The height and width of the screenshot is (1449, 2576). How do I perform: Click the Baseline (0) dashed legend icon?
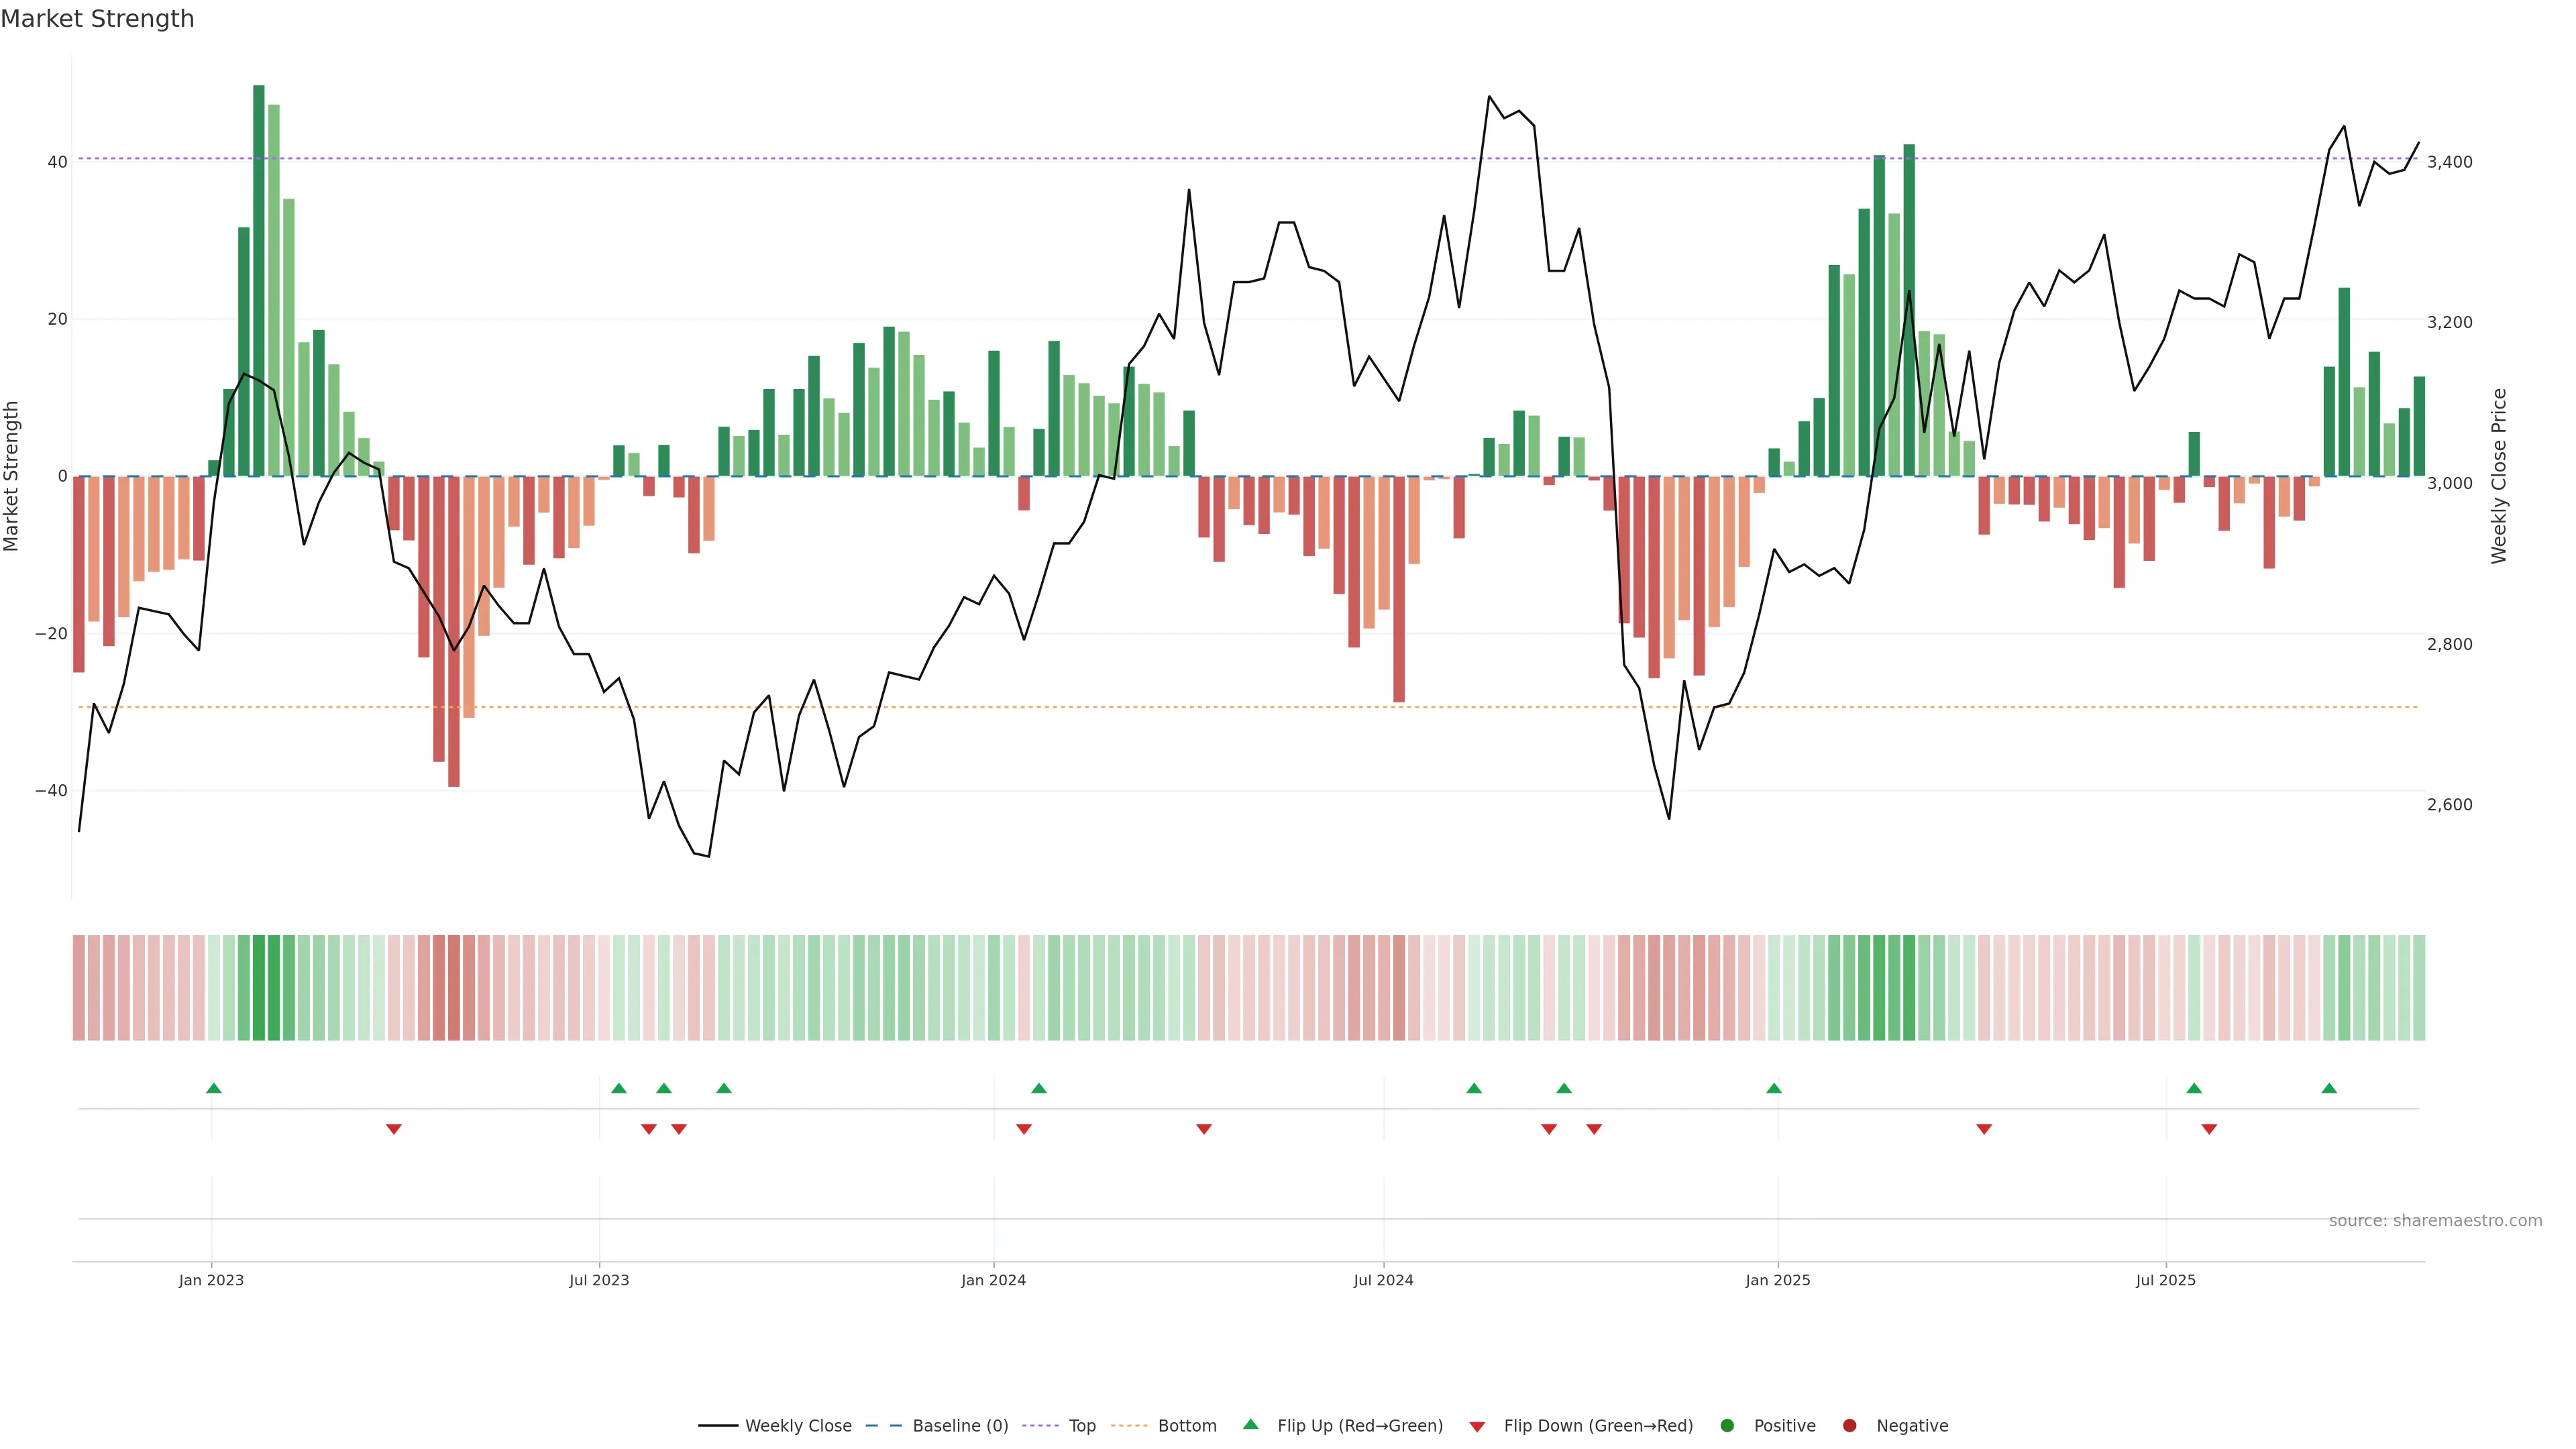pyautogui.click(x=883, y=1426)
